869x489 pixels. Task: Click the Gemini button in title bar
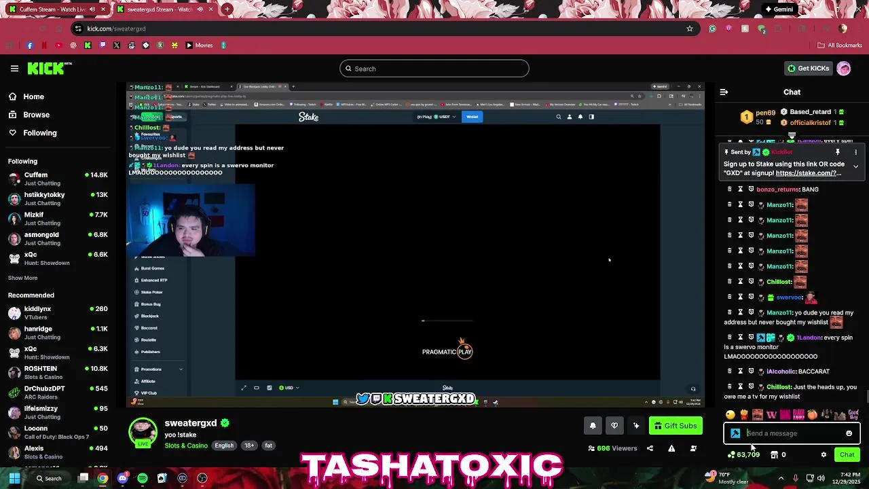(x=779, y=10)
